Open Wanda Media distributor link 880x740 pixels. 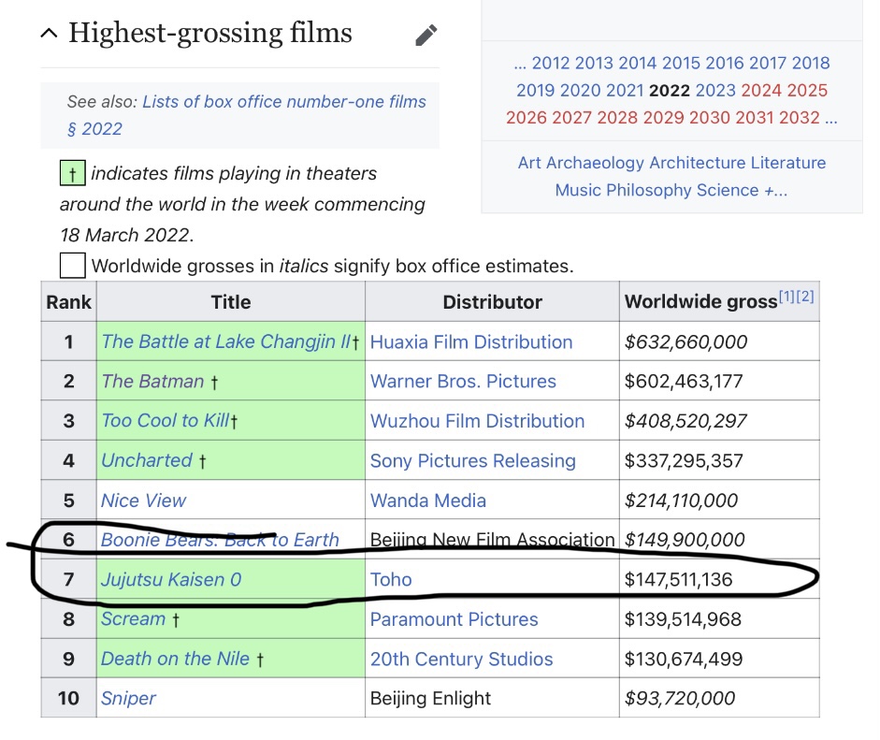pos(428,501)
